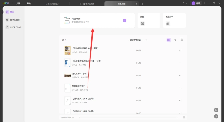224x122 pixels.
Task: Open the file 【新版重点整理密训资料】（全国）
Action: 87,61
